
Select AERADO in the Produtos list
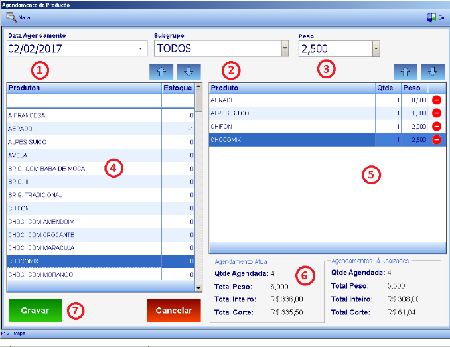click(100, 129)
